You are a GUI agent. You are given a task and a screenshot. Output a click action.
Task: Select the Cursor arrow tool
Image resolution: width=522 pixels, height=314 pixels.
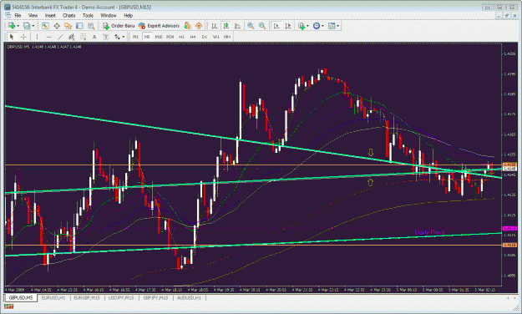click(x=12, y=37)
